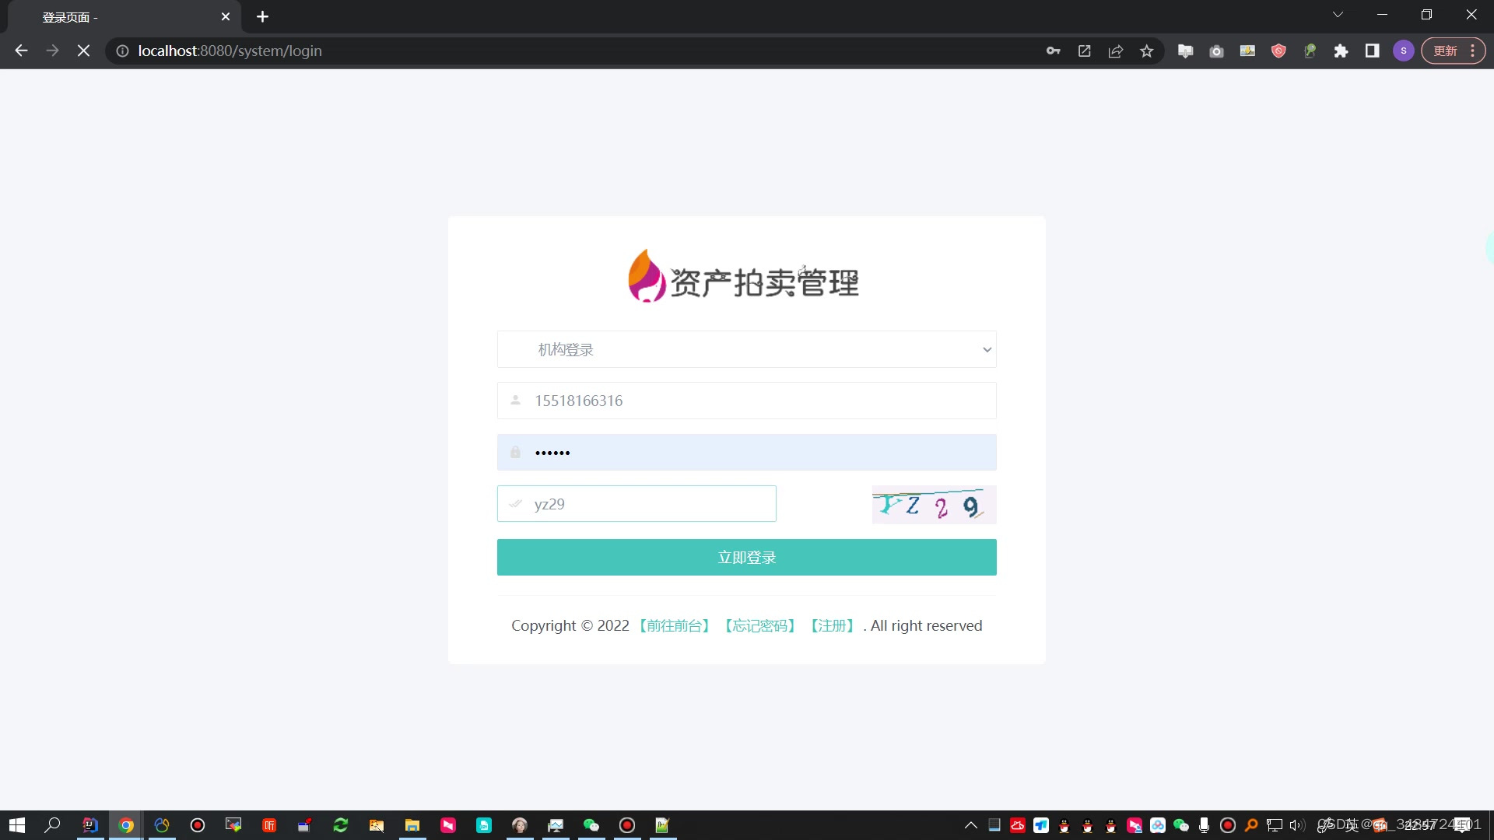The image size is (1494, 840).
Task: Click the password key icon in address bar
Action: click(x=1053, y=51)
